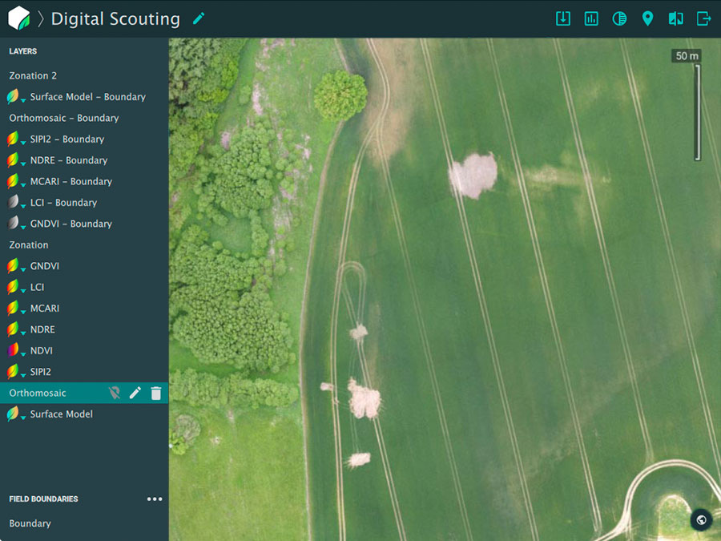Image resolution: width=721 pixels, height=541 pixels.
Task: Click the location pin icon in toolbar
Action: click(x=647, y=18)
